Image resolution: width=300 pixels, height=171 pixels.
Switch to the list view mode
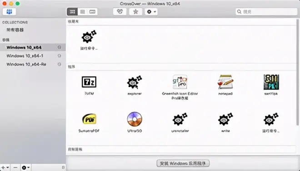point(82,12)
